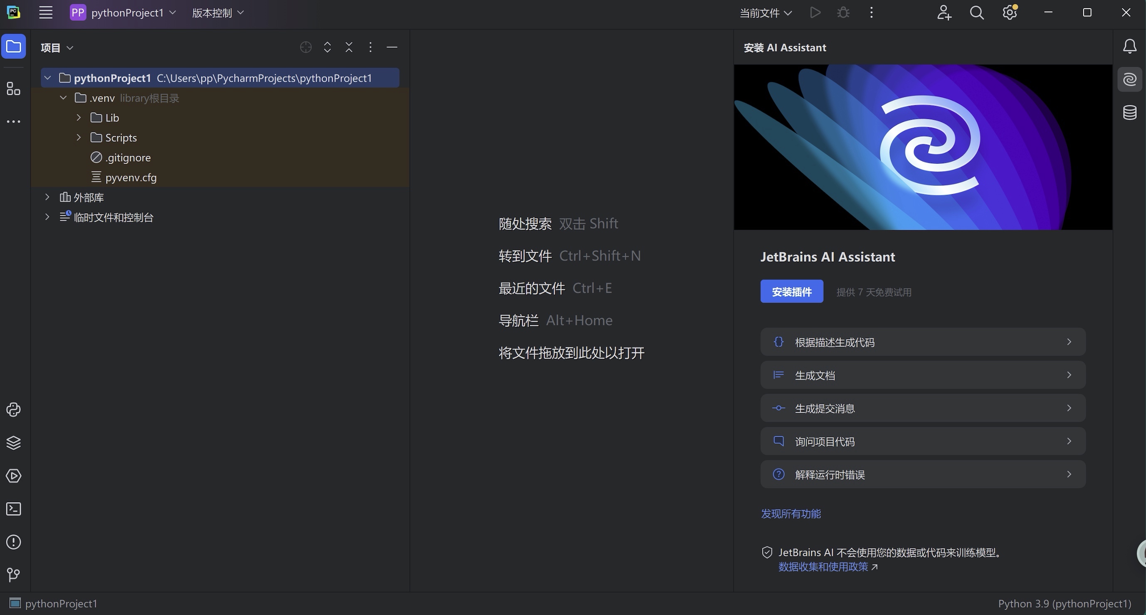The width and height of the screenshot is (1146, 615).
Task: Open Search Everywhere with magnifier icon
Action: [x=976, y=12]
